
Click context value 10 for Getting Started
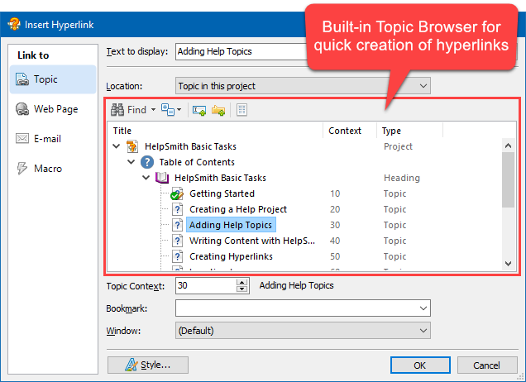pos(335,193)
